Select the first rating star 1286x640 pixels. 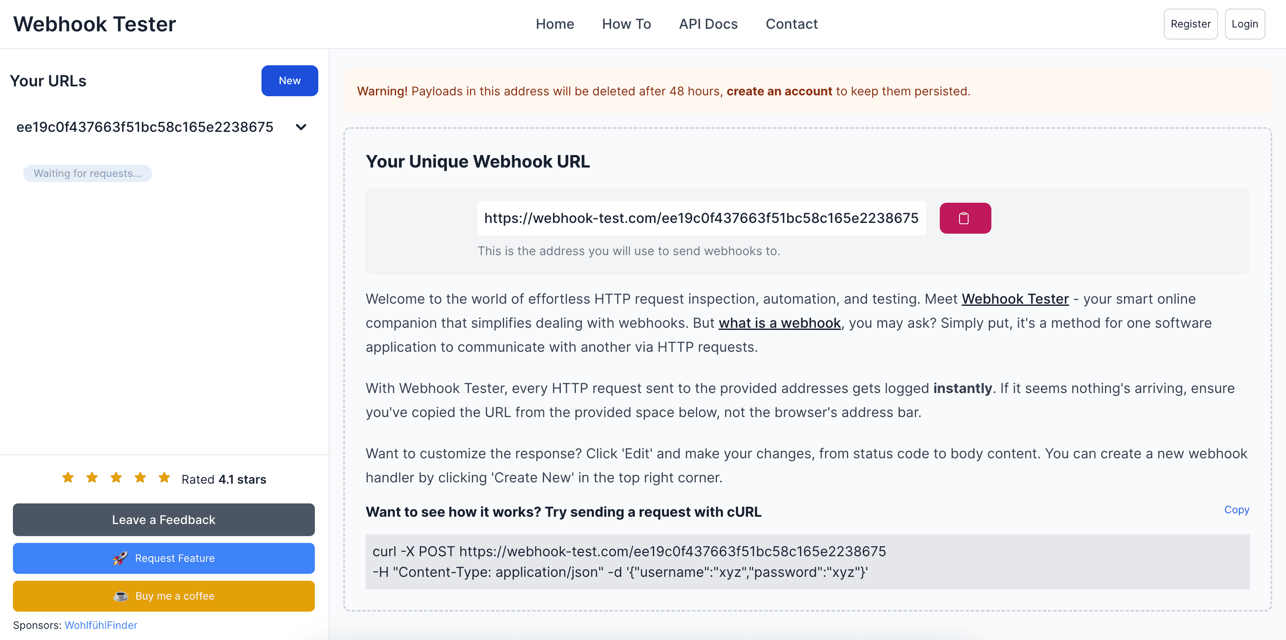68,478
